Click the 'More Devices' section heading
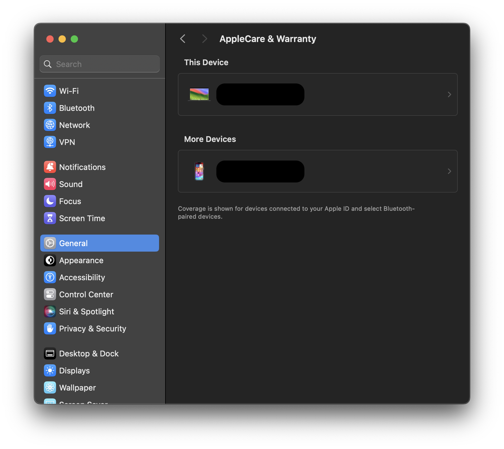Screen dimensions: 504x449 coord(210,139)
